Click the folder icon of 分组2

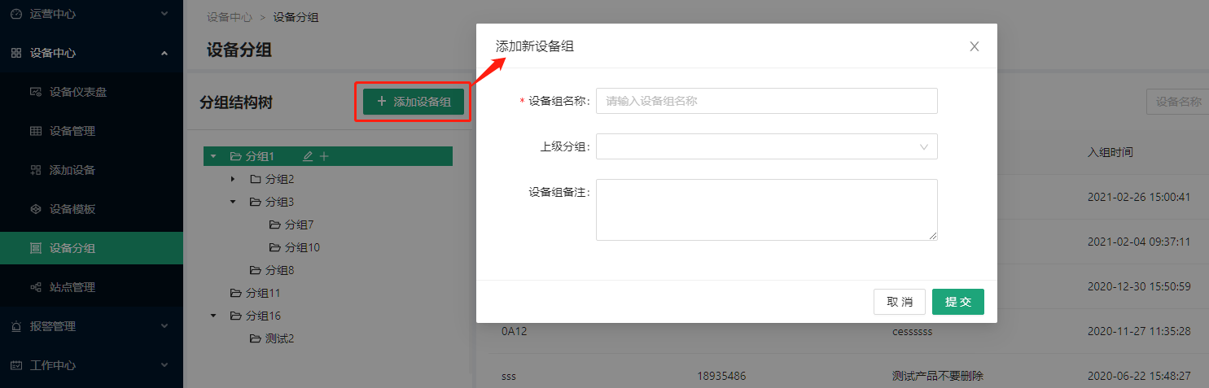pyautogui.click(x=256, y=179)
